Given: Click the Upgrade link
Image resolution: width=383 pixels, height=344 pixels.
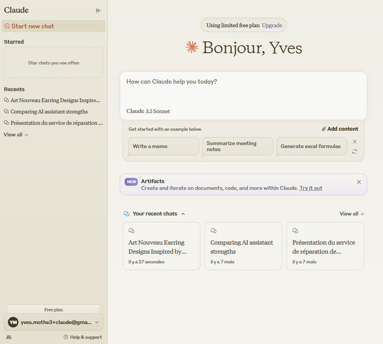Looking at the screenshot, I should pos(272,25).
